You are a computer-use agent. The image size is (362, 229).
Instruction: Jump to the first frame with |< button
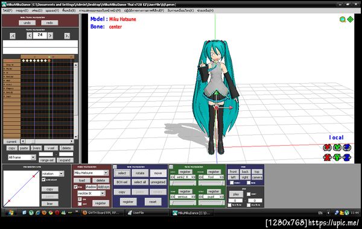[x=13, y=36]
